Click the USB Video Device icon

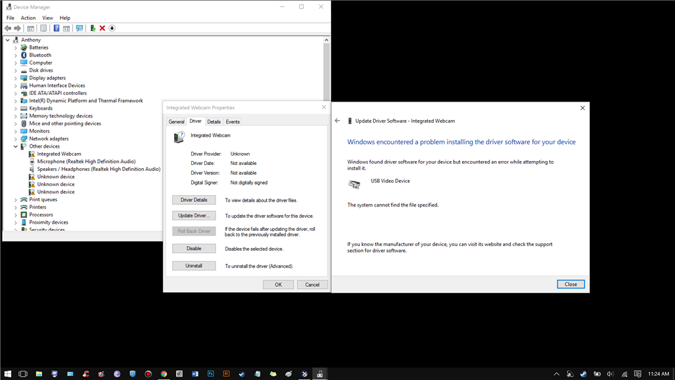pyautogui.click(x=354, y=185)
